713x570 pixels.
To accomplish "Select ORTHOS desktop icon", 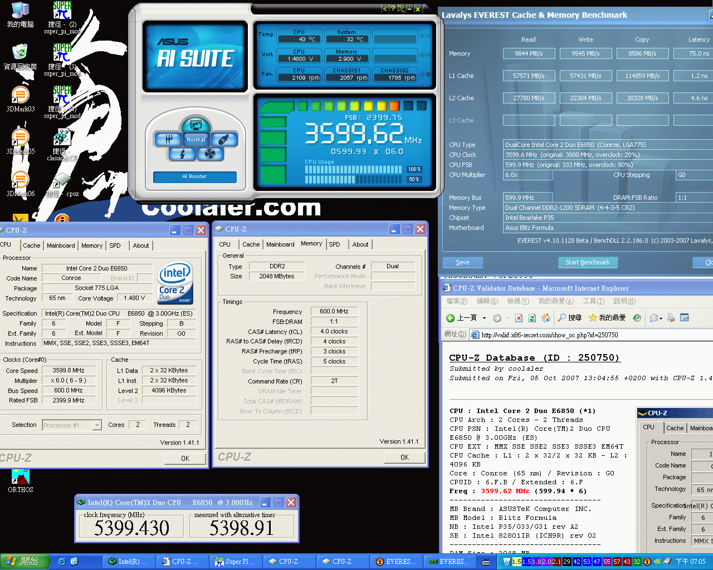I will click(21, 482).
